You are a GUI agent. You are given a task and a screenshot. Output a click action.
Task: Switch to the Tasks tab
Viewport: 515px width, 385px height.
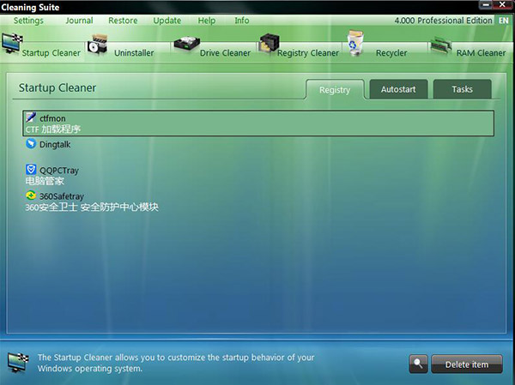pyautogui.click(x=462, y=89)
